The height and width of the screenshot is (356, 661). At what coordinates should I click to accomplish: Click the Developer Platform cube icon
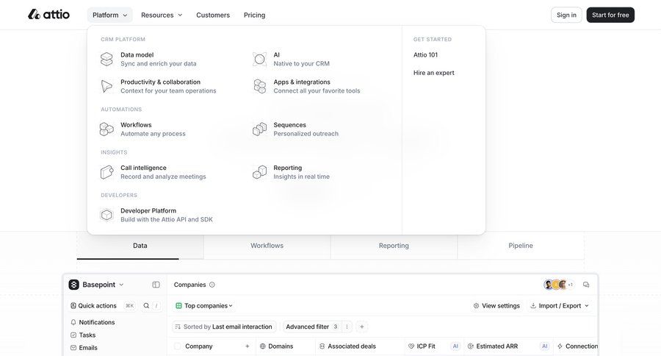pyautogui.click(x=106, y=215)
